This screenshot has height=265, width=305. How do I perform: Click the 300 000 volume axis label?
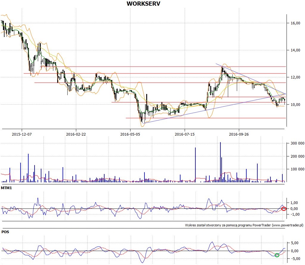(298, 143)
